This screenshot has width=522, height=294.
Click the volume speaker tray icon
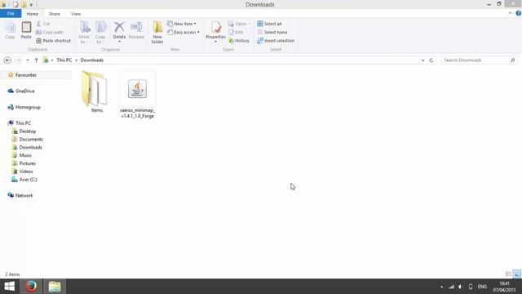pyautogui.click(x=461, y=287)
